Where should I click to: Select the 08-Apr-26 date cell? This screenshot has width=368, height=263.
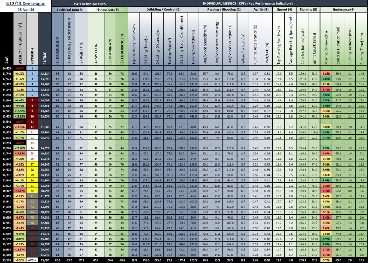click(25, 10)
